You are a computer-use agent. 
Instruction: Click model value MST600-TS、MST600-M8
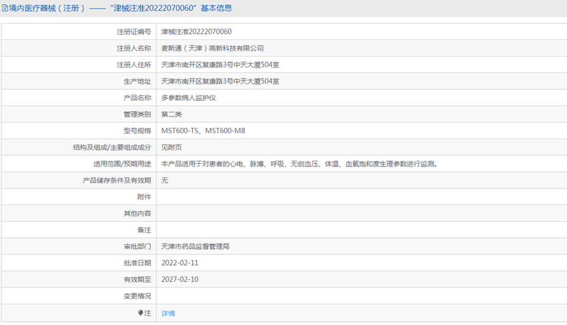(x=203, y=131)
